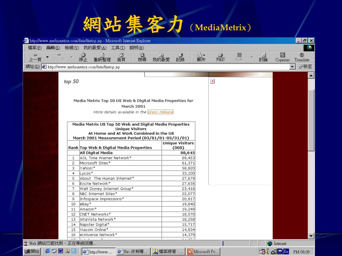342x256 pixels.
Task: Click the PM 08:38 taskbar clock
Action: (x=301, y=252)
